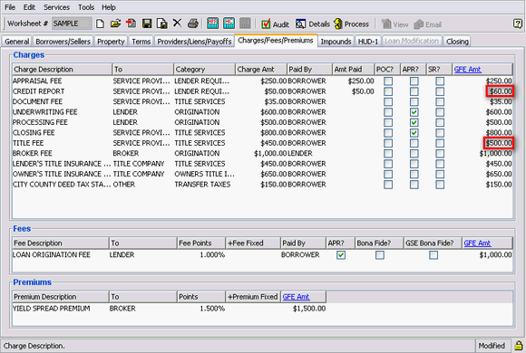
Task: Click the $1,500.00 premium GFE amount
Action: pos(309,309)
